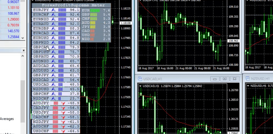Click the AUDJPY red down-arrow icon
Viewport: 273px width, 134px height.
pos(63,103)
